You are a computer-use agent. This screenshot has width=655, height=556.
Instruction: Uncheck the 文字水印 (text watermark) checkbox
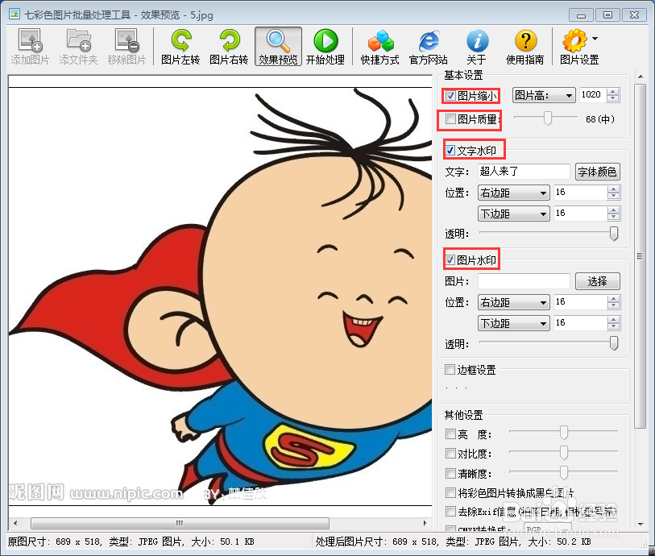[450, 150]
